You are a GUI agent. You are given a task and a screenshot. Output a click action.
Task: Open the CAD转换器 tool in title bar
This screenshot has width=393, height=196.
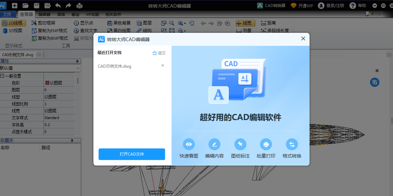(271, 6)
